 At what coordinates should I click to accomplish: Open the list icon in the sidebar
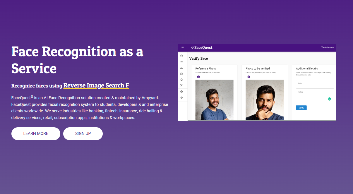click(x=181, y=62)
